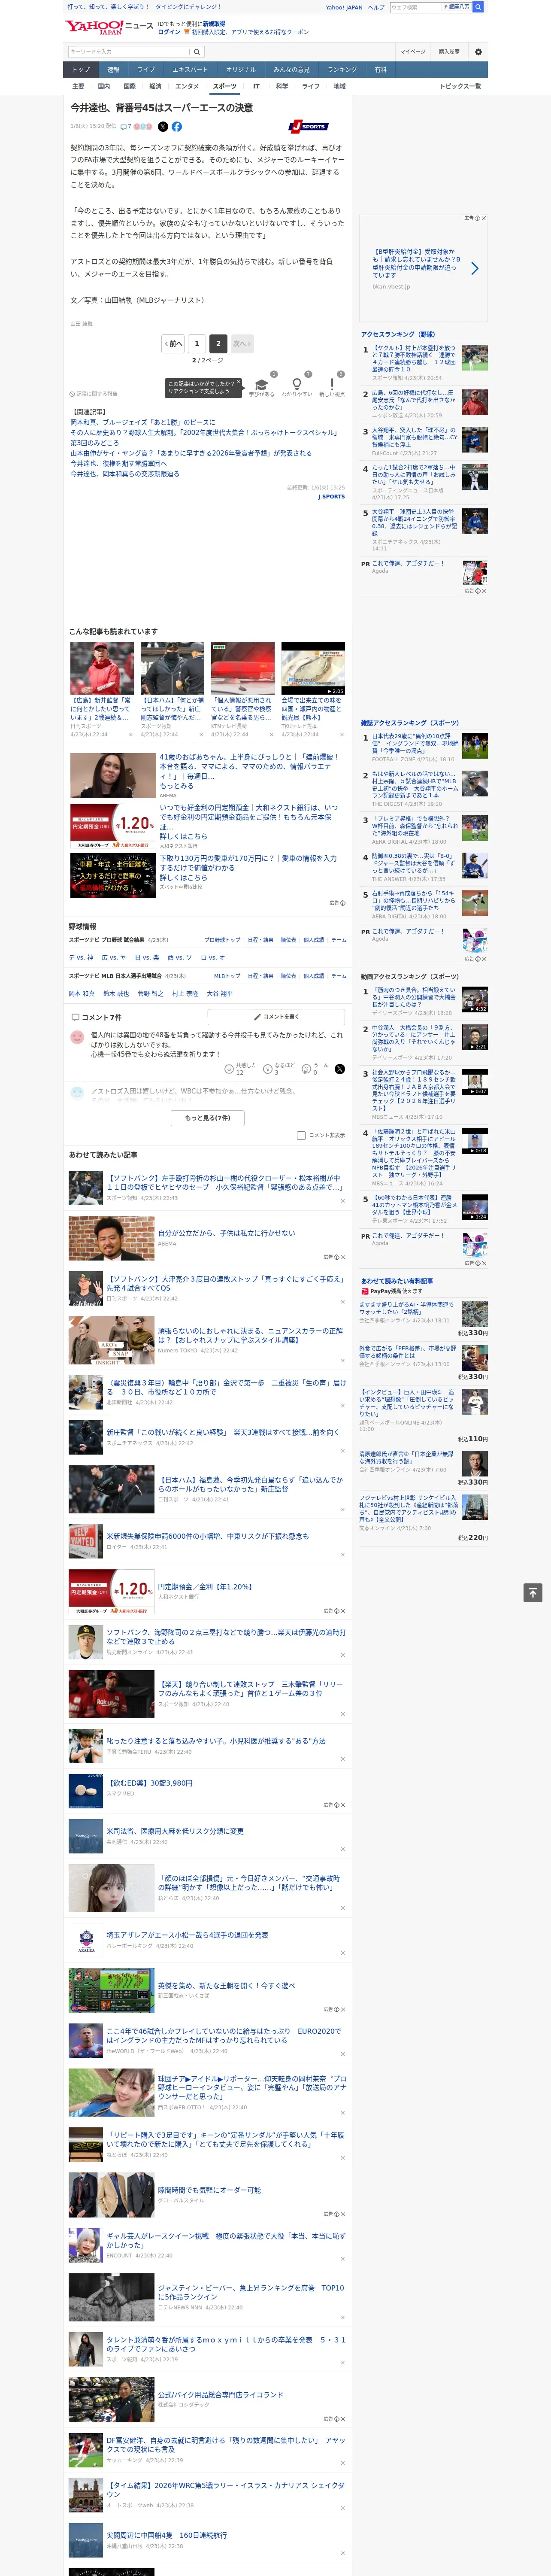Viewport: 551px width, 2576px height.
Task: React with the 新しい視点 exclamation icon
Action: click(x=332, y=384)
